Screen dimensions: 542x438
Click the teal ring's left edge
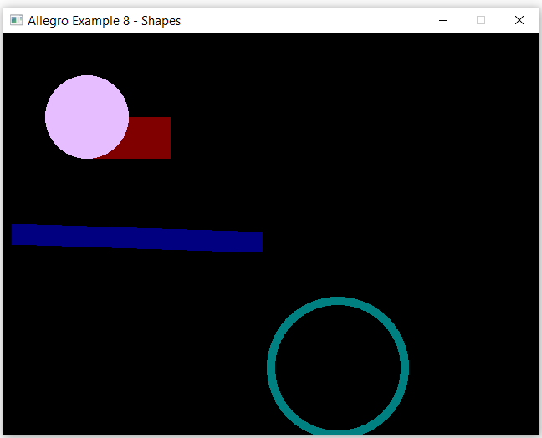click(x=272, y=368)
